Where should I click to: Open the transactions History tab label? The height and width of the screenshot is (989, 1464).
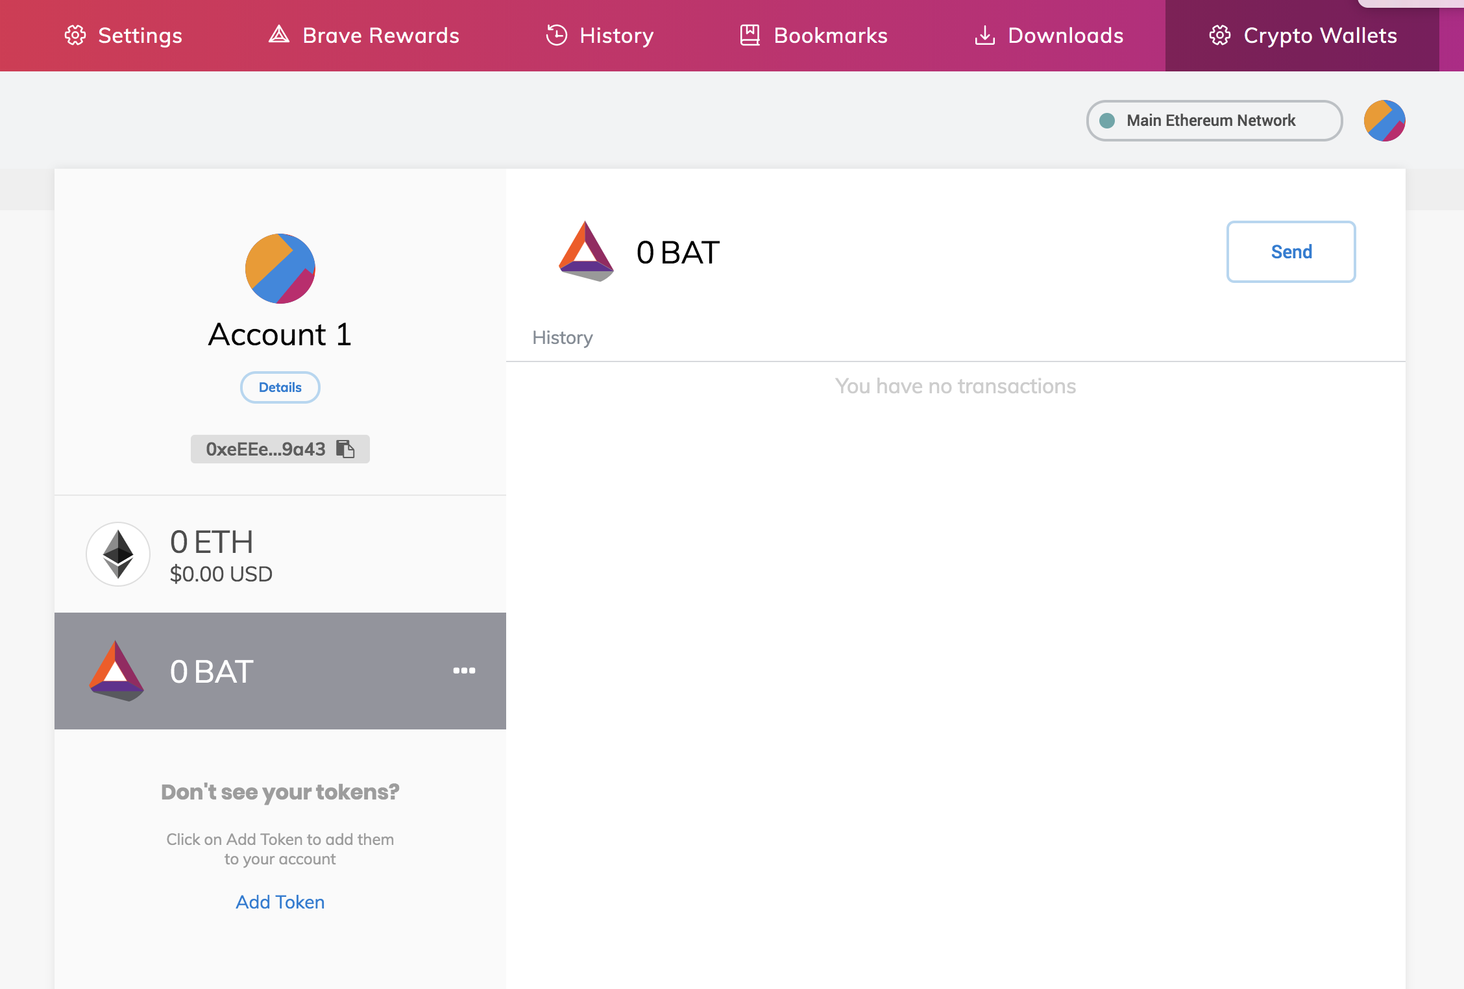[x=562, y=337]
